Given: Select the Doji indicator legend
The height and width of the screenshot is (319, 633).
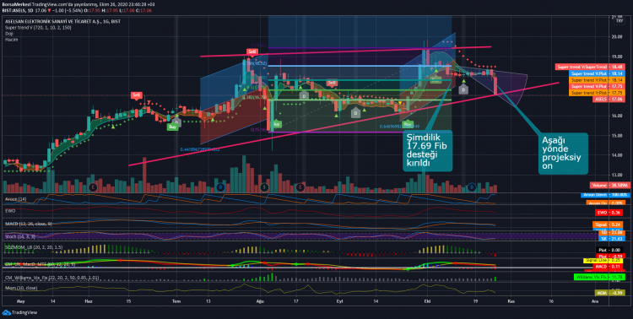Looking at the screenshot, I should (8, 34).
